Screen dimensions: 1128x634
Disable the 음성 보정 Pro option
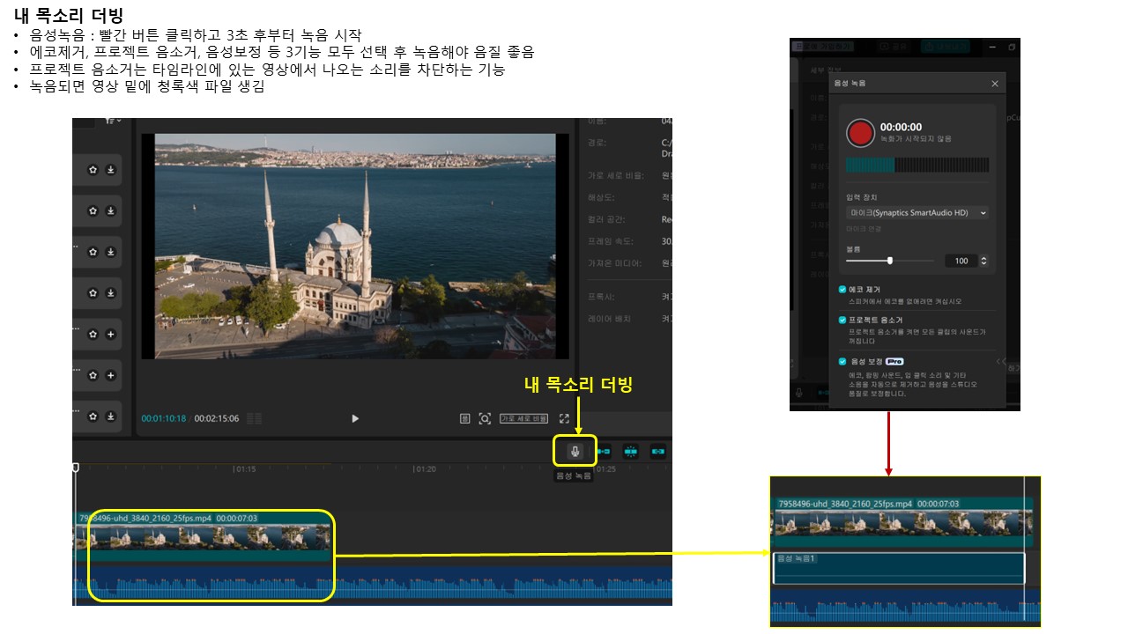[x=844, y=361]
